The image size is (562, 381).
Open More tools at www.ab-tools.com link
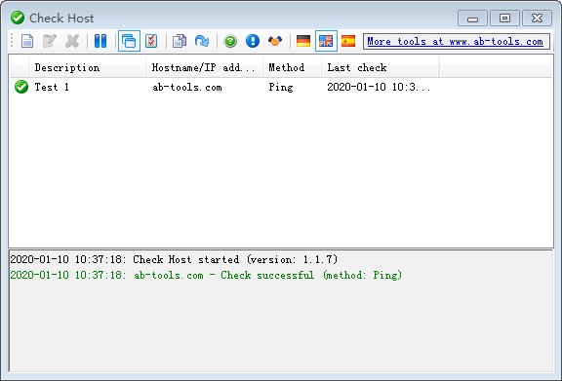tap(455, 42)
